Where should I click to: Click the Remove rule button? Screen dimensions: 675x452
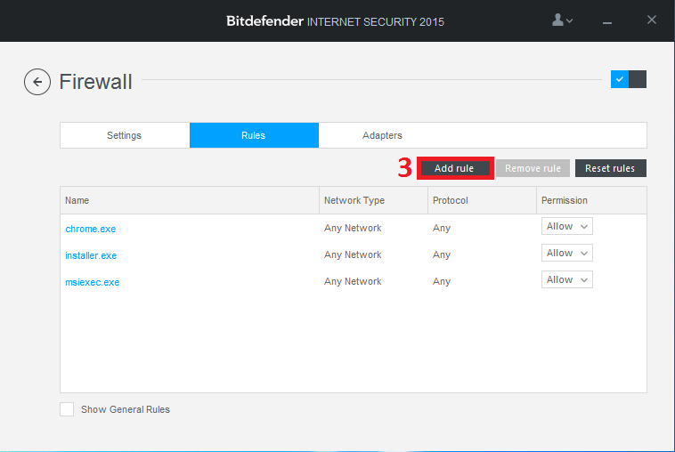coord(533,168)
